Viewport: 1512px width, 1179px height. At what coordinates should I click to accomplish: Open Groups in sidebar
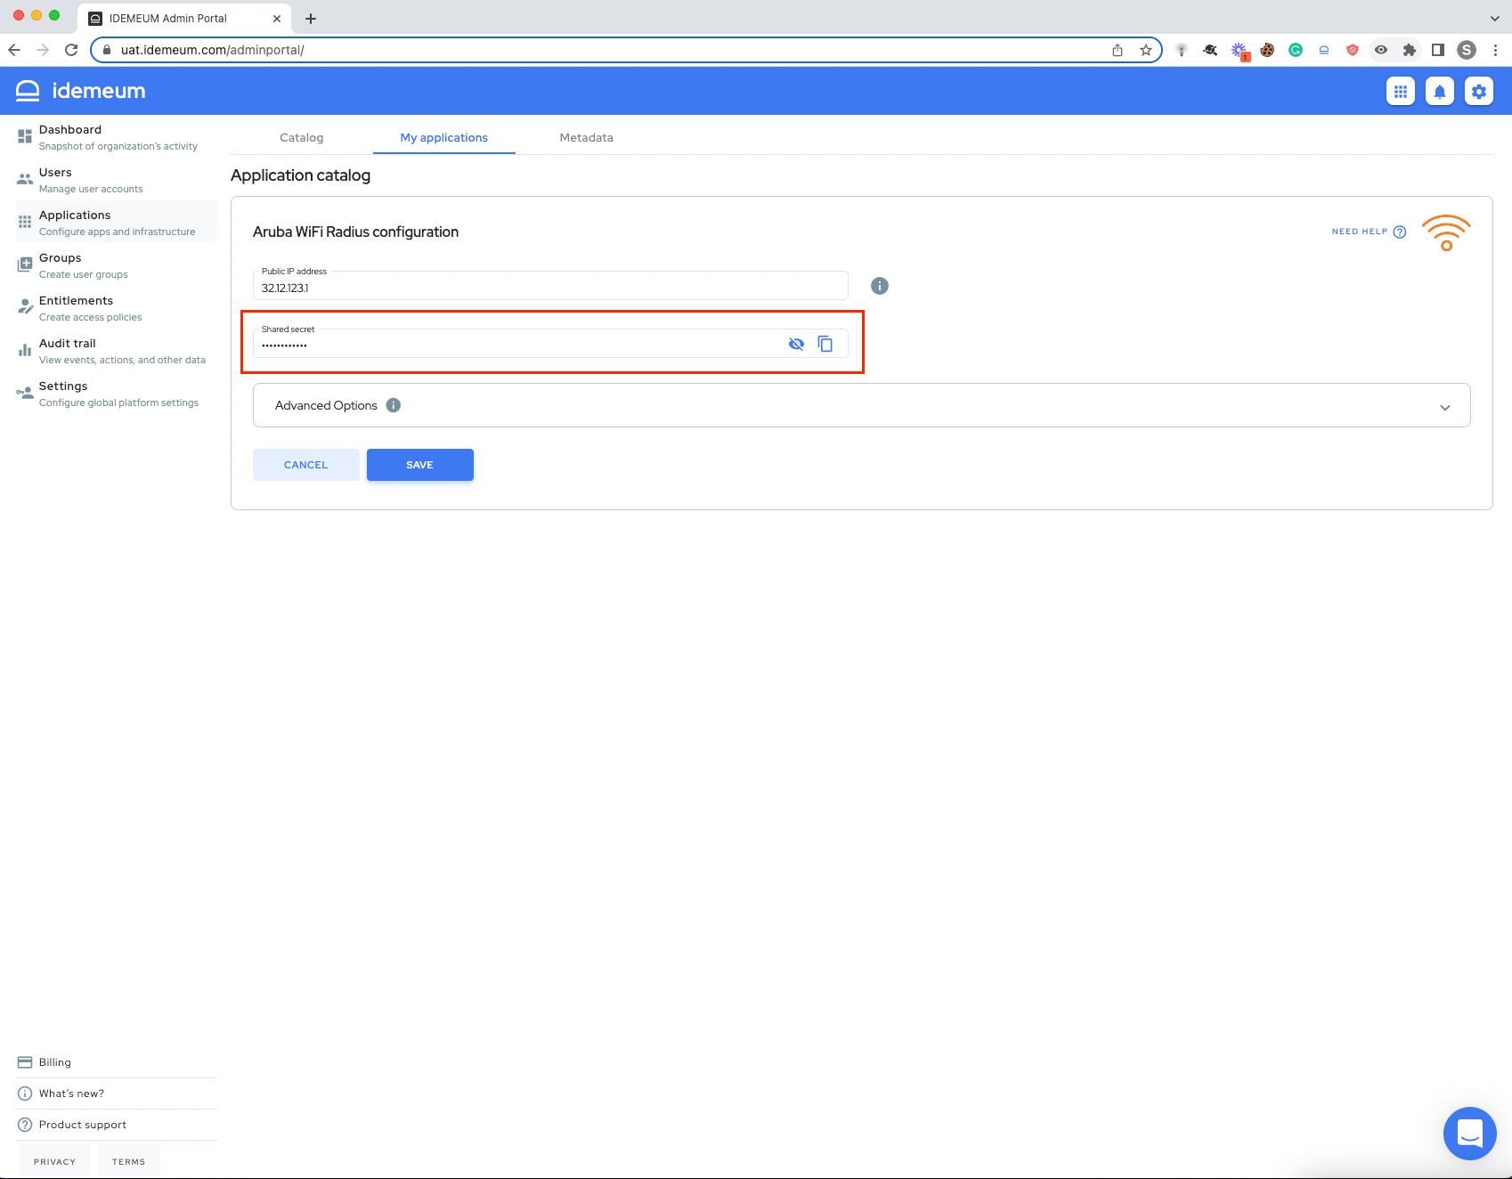click(117, 265)
